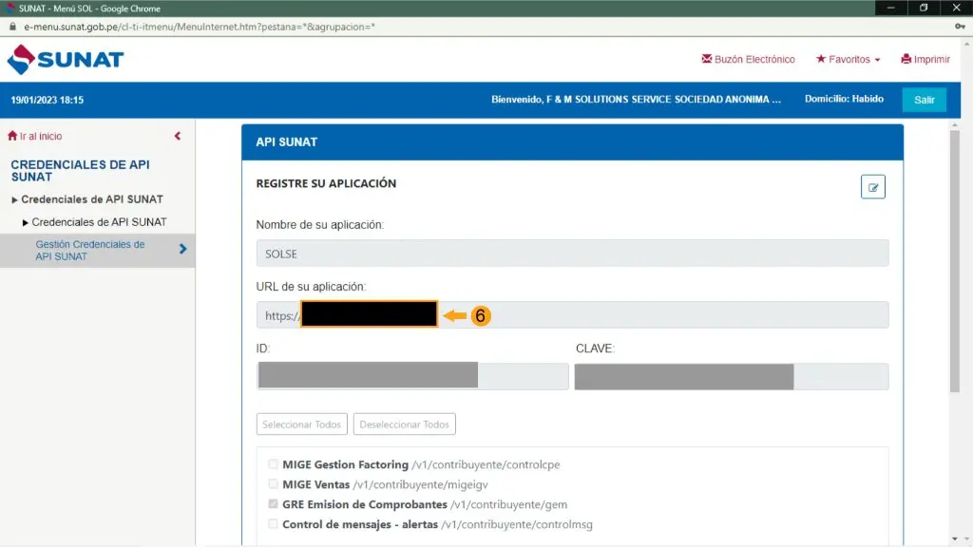This screenshot has height=547, width=973.
Task: Click the SUNAT logo
Action: tap(66, 60)
